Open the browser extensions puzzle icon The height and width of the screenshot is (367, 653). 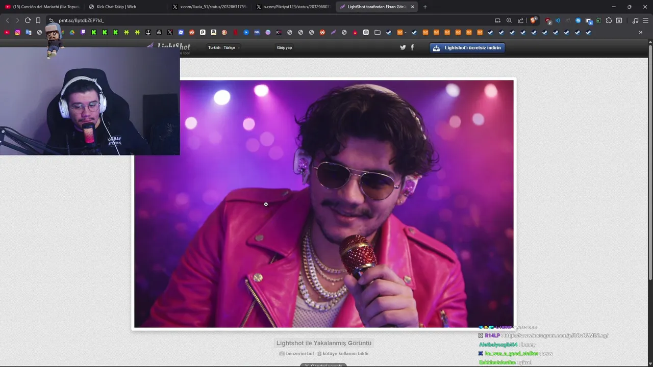609,20
